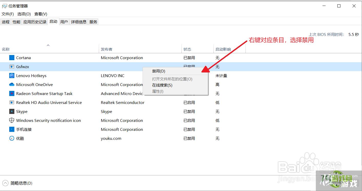The image size is (362, 191).
Task: Click the Realtek HD Audio Universal Service icon
Action: [x=12, y=102]
